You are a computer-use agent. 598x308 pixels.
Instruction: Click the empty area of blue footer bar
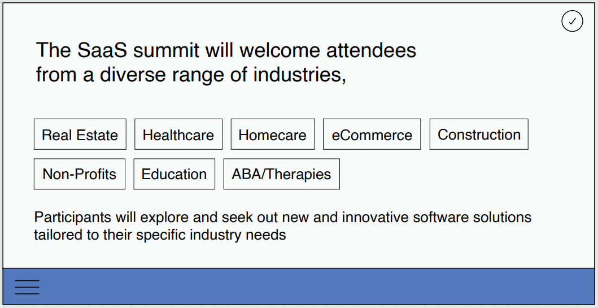tap(317, 287)
